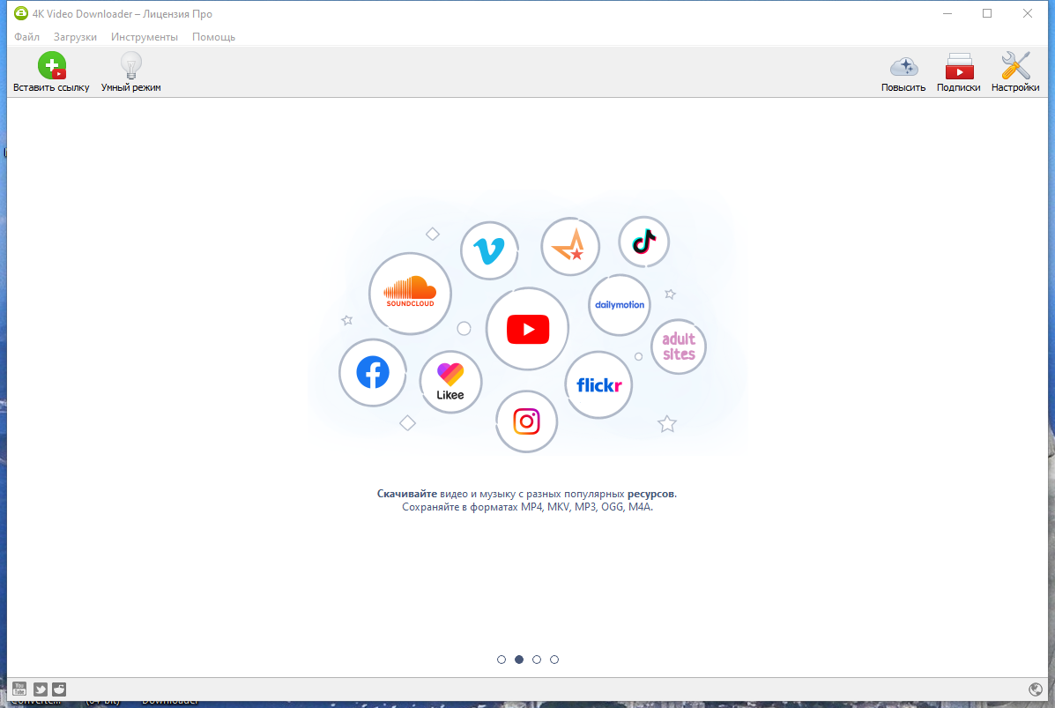Maximize the 4K Video Downloader window
The height and width of the screenshot is (708, 1055).
pos(987,13)
